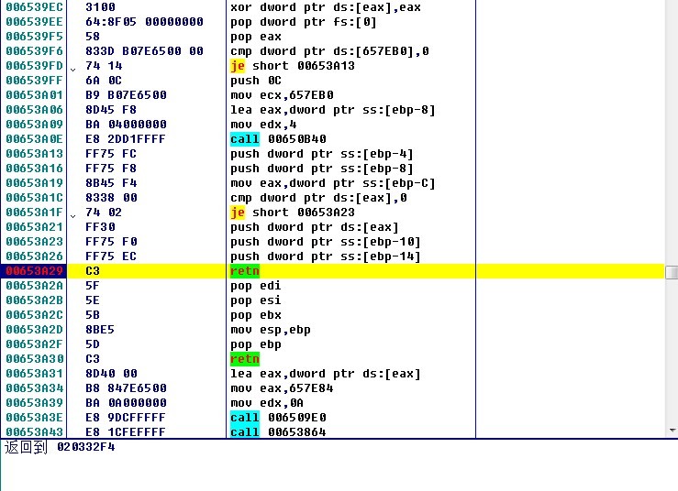Screen dimensions: 678x491
Task: Click address 00653A43 in address column
Action: [x=34, y=431]
